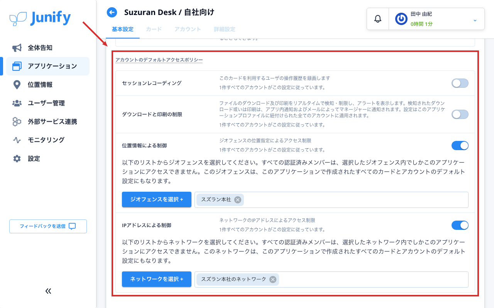Click ネットワークを選択 + button
The image size is (494, 308).
(157, 279)
